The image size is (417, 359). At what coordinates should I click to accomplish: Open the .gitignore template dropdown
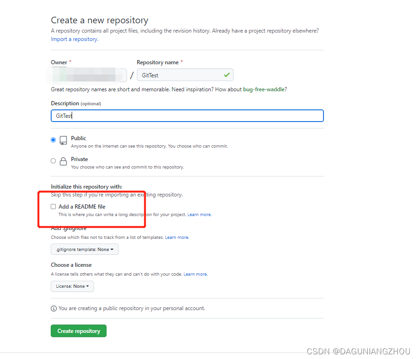(x=85, y=250)
